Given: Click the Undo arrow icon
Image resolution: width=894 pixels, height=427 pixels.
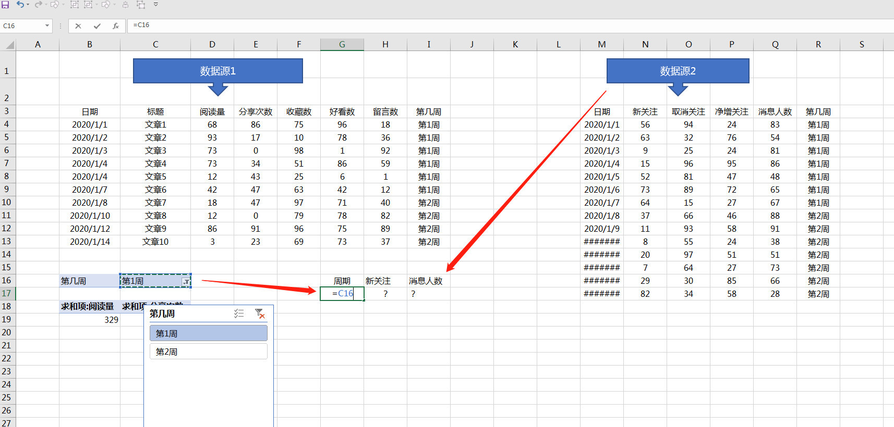Looking at the screenshot, I should pos(20,5).
